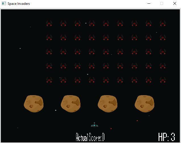Click the "HP: 3" health counter
This screenshot has width=181, height=143.
167,137
